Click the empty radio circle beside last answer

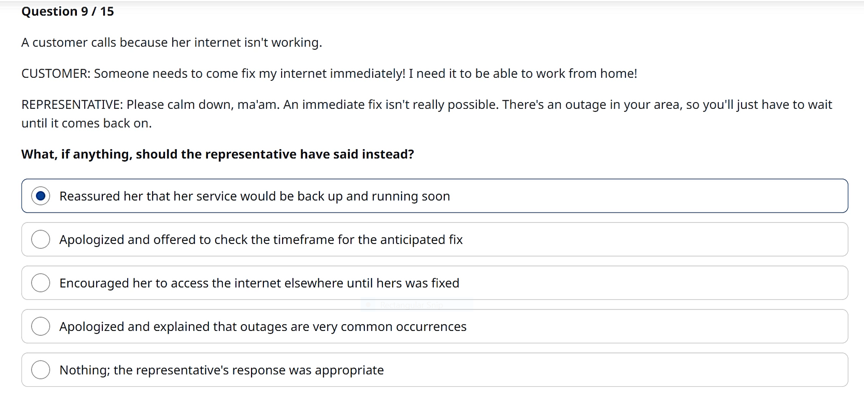tap(41, 370)
